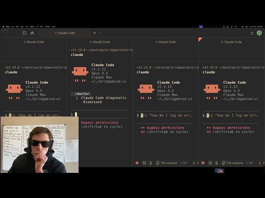Click Claude prompt input in second pane
The image size is (265, 198).
99,115
